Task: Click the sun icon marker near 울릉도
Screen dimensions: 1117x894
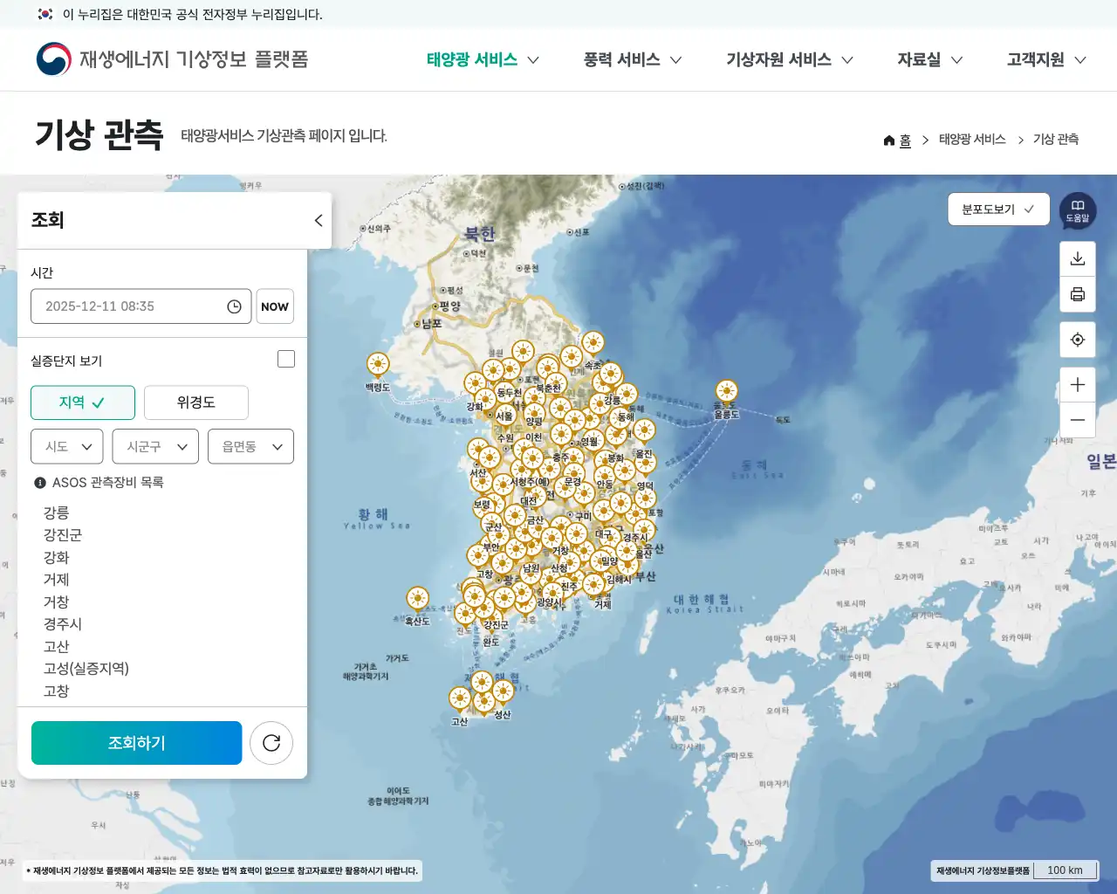Action: 728,392
